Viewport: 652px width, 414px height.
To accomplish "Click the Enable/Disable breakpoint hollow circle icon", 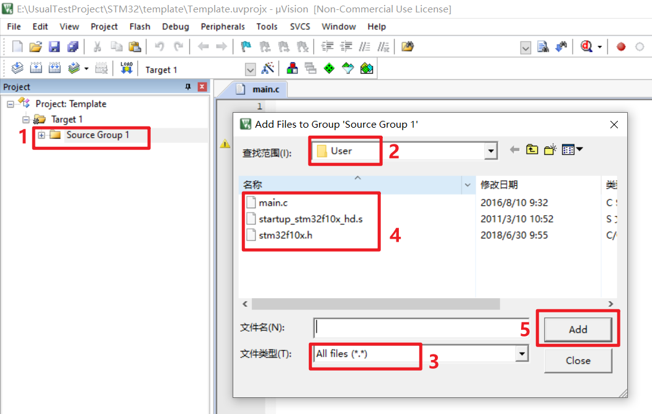I will coord(640,47).
